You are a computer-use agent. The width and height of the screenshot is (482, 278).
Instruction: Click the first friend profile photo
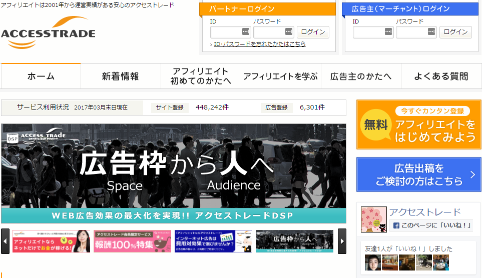(372, 262)
